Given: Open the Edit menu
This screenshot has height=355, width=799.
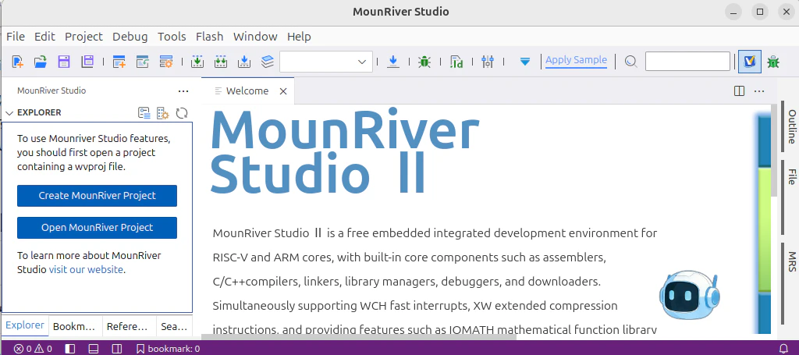Looking at the screenshot, I should [44, 37].
